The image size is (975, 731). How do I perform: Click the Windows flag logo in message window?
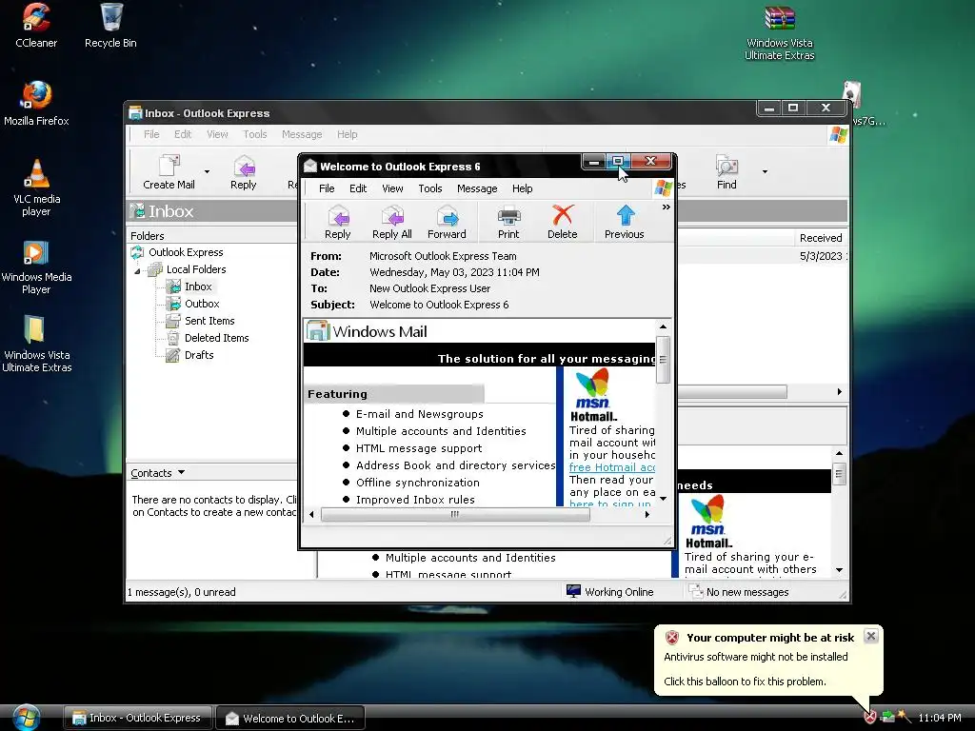(x=664, y=188)
